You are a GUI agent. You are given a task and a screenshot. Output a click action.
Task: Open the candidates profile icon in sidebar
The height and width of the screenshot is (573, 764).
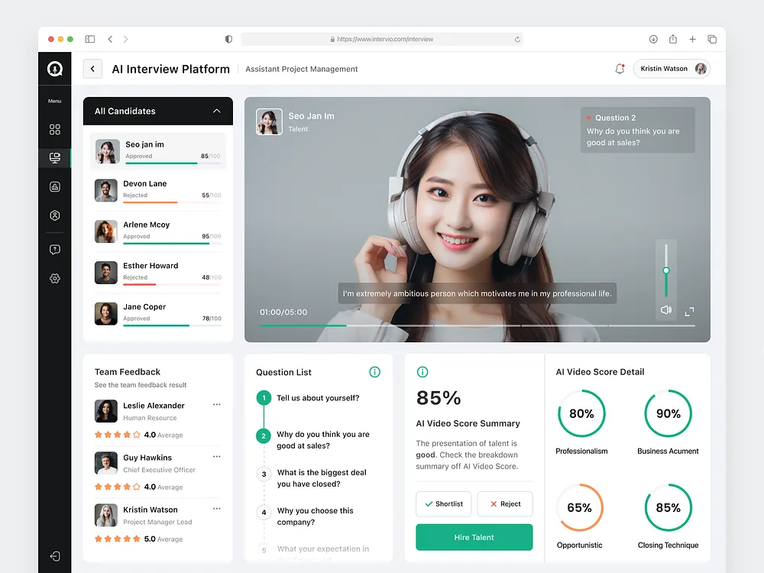(54, 215)
